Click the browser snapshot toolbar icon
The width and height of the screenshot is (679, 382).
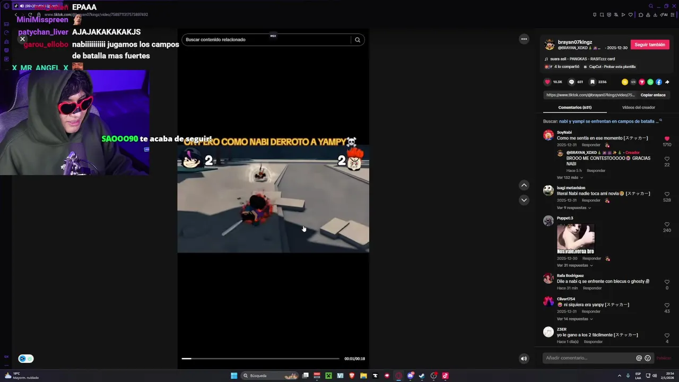[602, 15]
